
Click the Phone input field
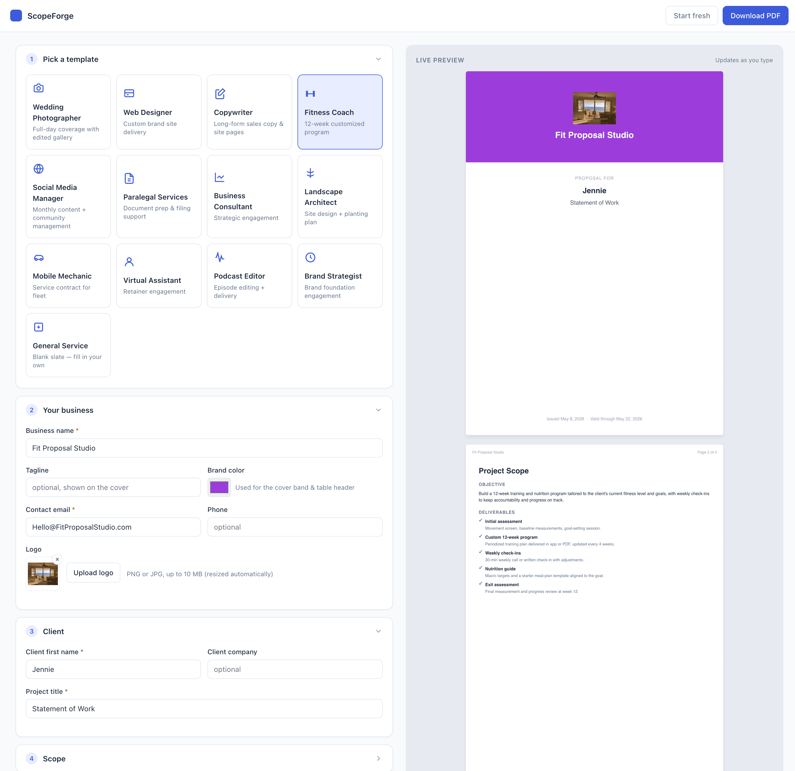click(x=295, y=527)
